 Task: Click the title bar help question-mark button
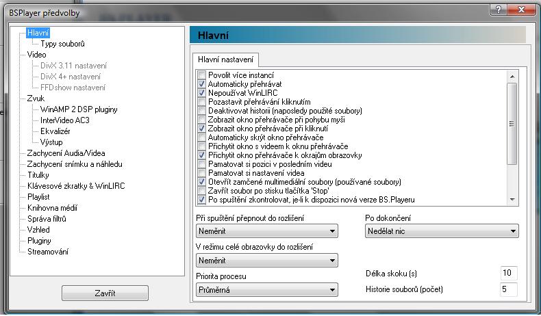point(499,10)
